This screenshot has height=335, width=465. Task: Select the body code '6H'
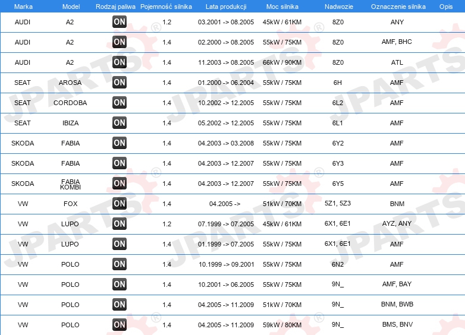[x=338, y=83]
